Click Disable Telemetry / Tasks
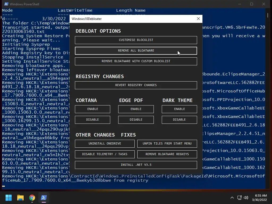Viewport: 272px width, 204px height. 105,154
